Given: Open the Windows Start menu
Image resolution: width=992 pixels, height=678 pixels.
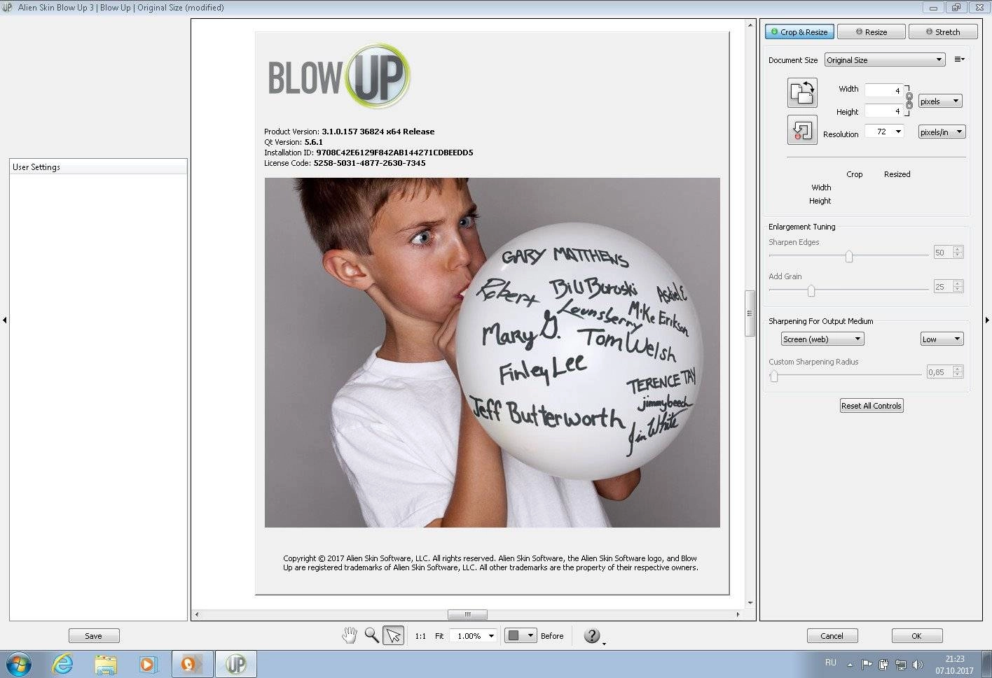Looking at the screenshot, I should (x=18, y=664).
